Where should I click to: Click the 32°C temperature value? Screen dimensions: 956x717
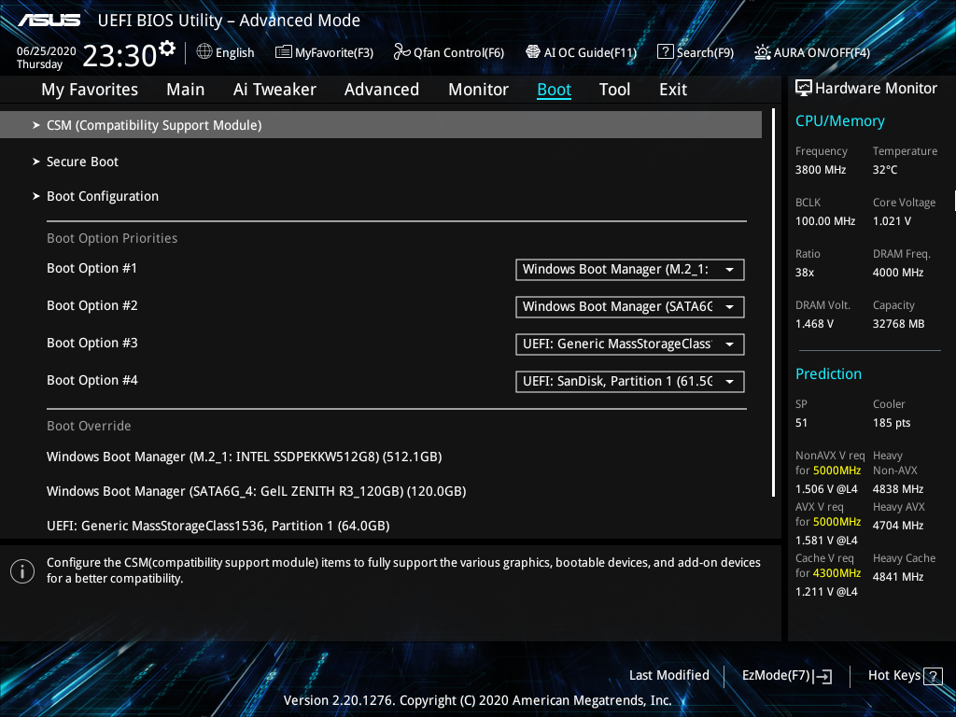click(885, 170)
